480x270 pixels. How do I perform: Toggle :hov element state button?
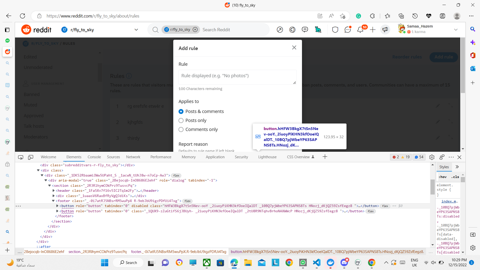pos(442,177)
